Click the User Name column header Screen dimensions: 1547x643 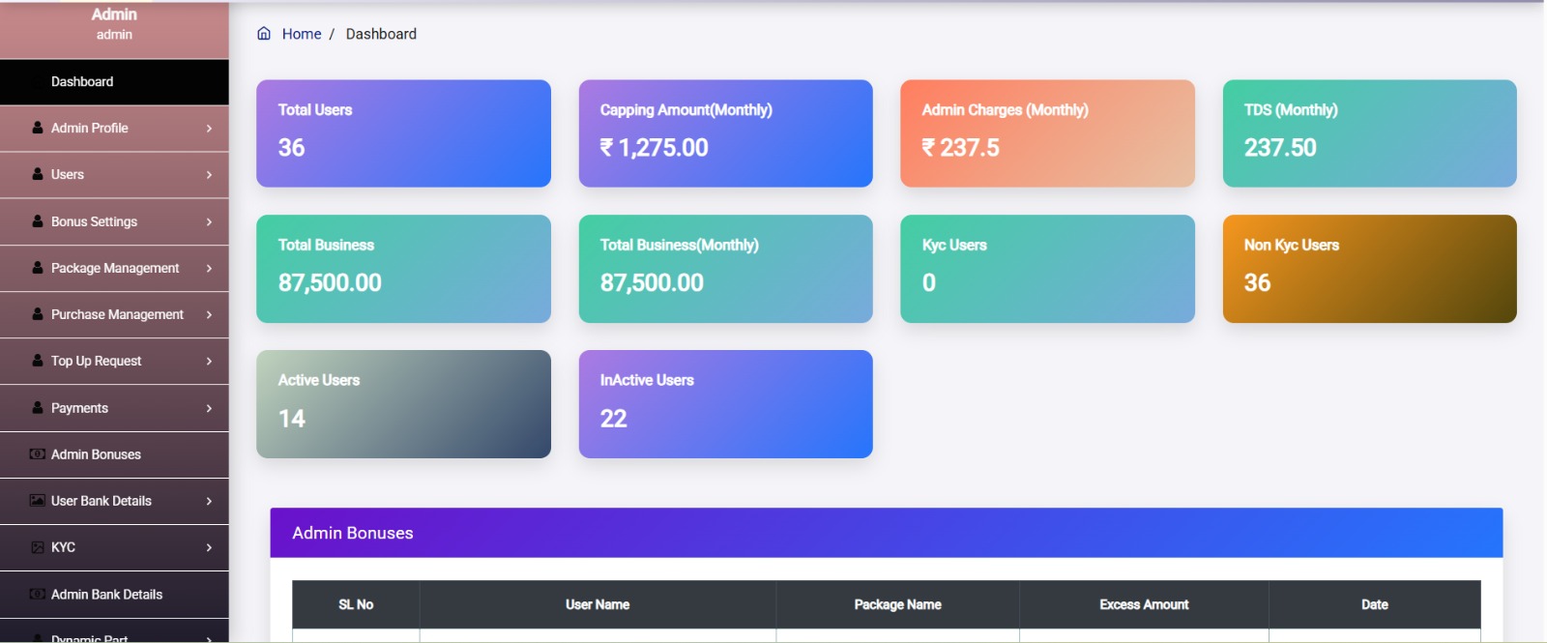(598, 604)
